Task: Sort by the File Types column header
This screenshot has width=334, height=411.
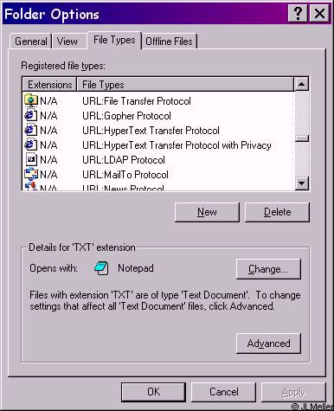Action: [x=185, y=85]
